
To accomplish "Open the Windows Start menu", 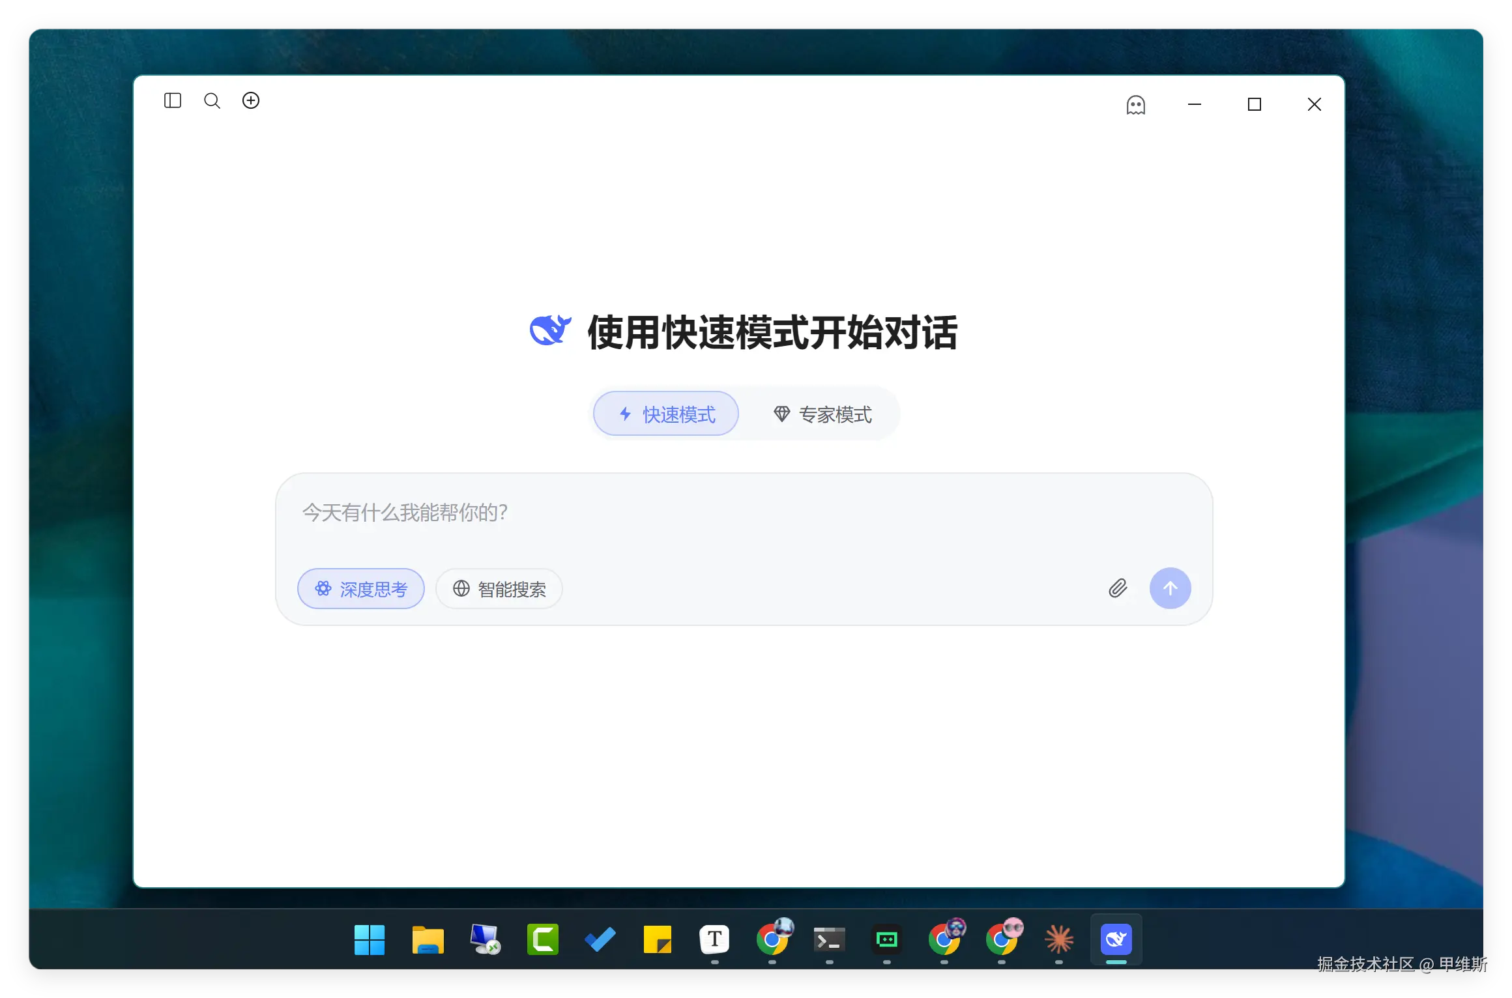I will [370, 939].
